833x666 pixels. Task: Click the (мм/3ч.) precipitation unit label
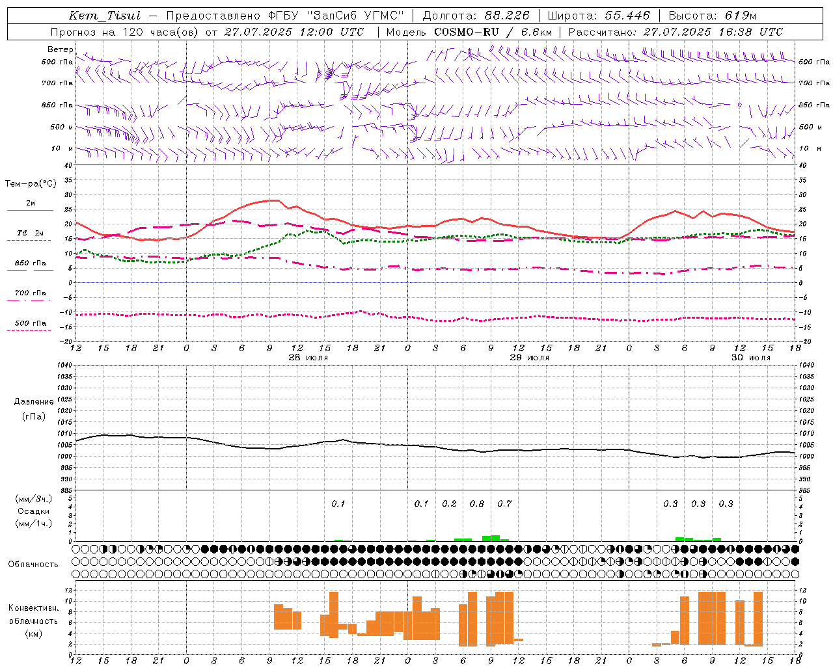[34, 499]
